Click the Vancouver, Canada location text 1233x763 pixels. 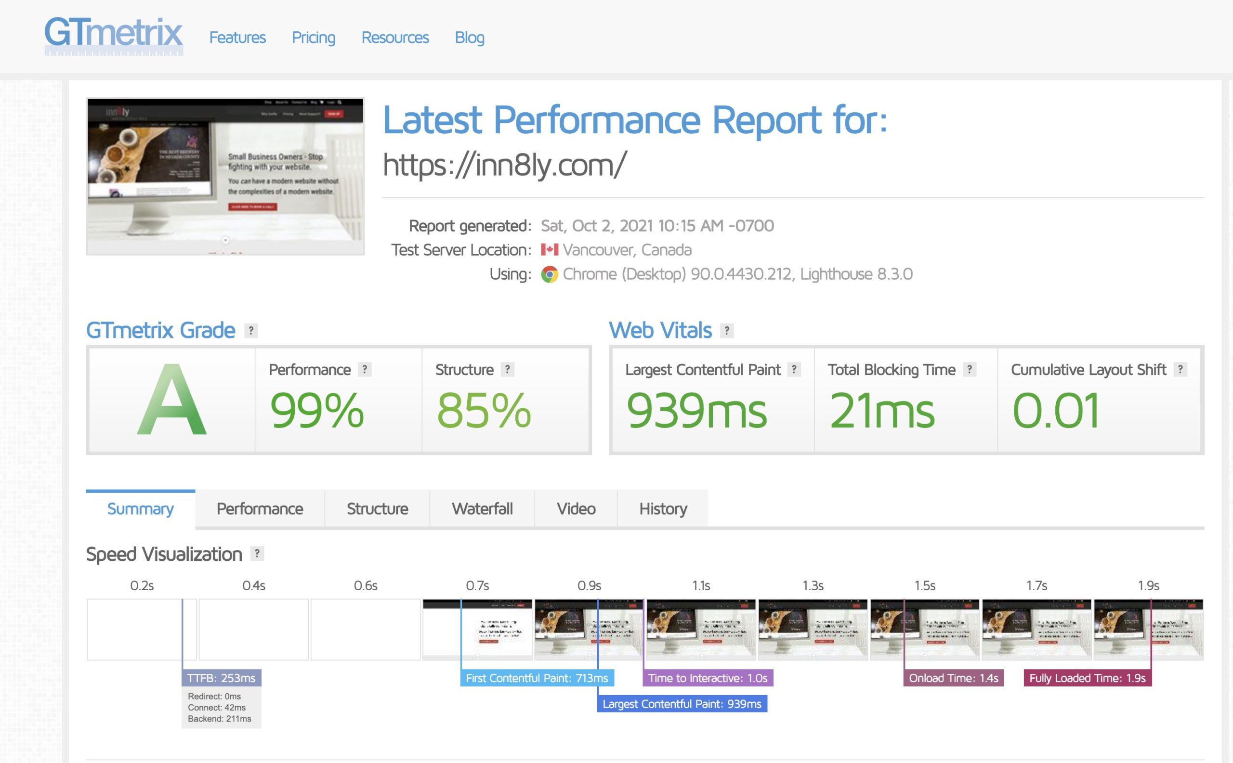(627, 250)
